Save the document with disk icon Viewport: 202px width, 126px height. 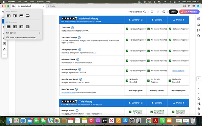click(x=152, y=12)
